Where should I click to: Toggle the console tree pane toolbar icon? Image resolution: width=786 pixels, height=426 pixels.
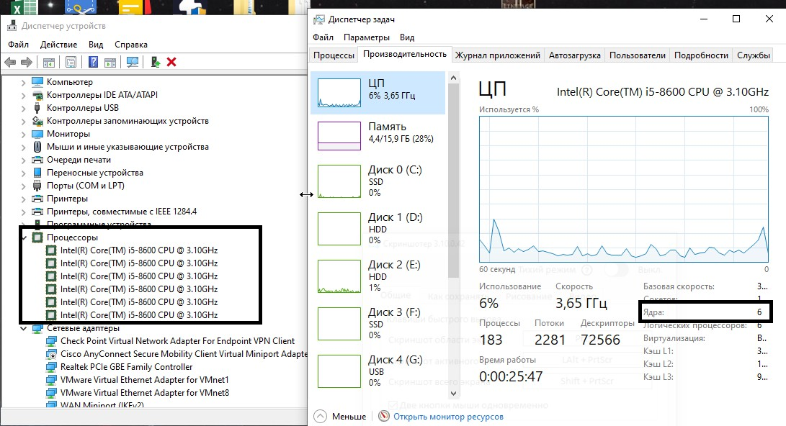[x=48, y=62]
